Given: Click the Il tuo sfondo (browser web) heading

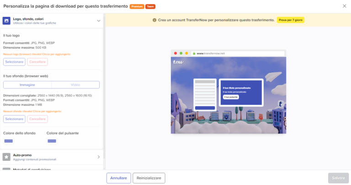Looking at the screenshot, I should [26, 76].
